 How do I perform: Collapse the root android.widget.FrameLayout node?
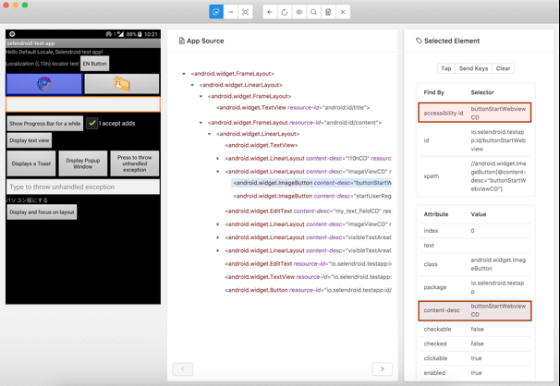pyautogui.click(x=184, y=74)
